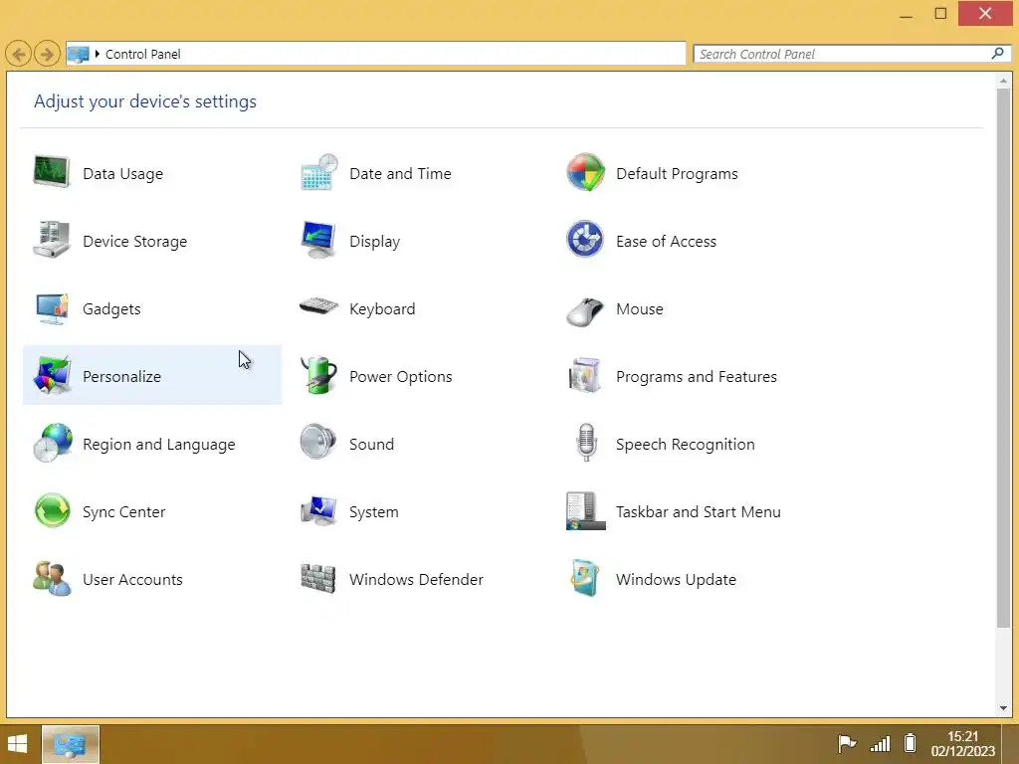Open the System computer icon

(318, 510)
